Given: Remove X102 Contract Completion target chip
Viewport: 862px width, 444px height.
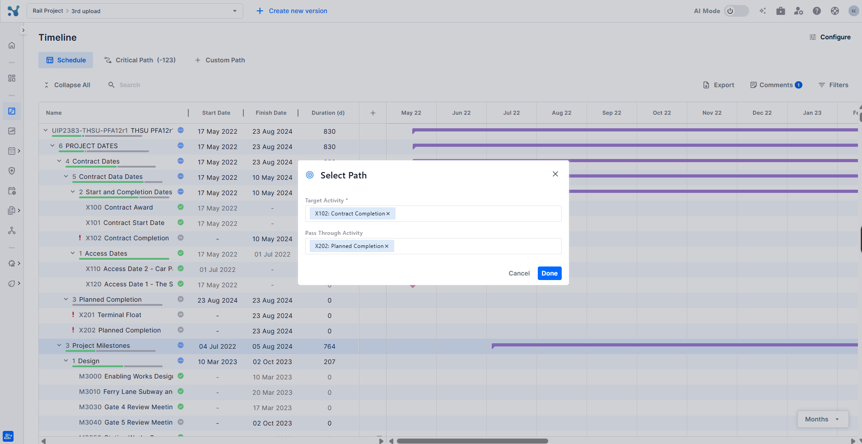Looking at the screenshot, I should coord(388,214).
